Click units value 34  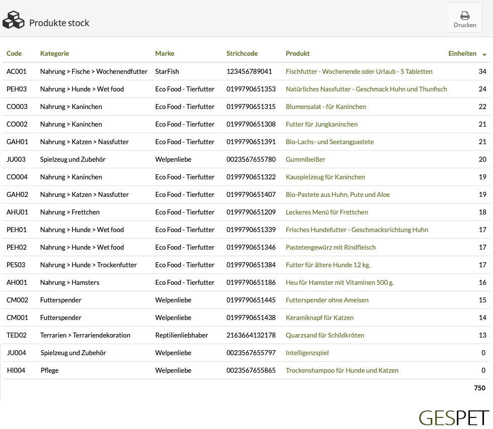[x=482, y=71]
